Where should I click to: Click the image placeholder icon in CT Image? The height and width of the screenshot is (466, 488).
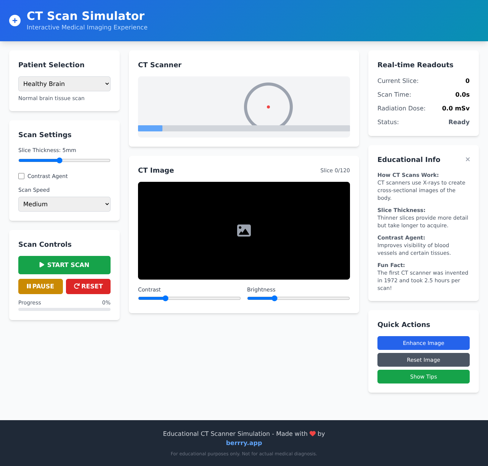(244, 230)
